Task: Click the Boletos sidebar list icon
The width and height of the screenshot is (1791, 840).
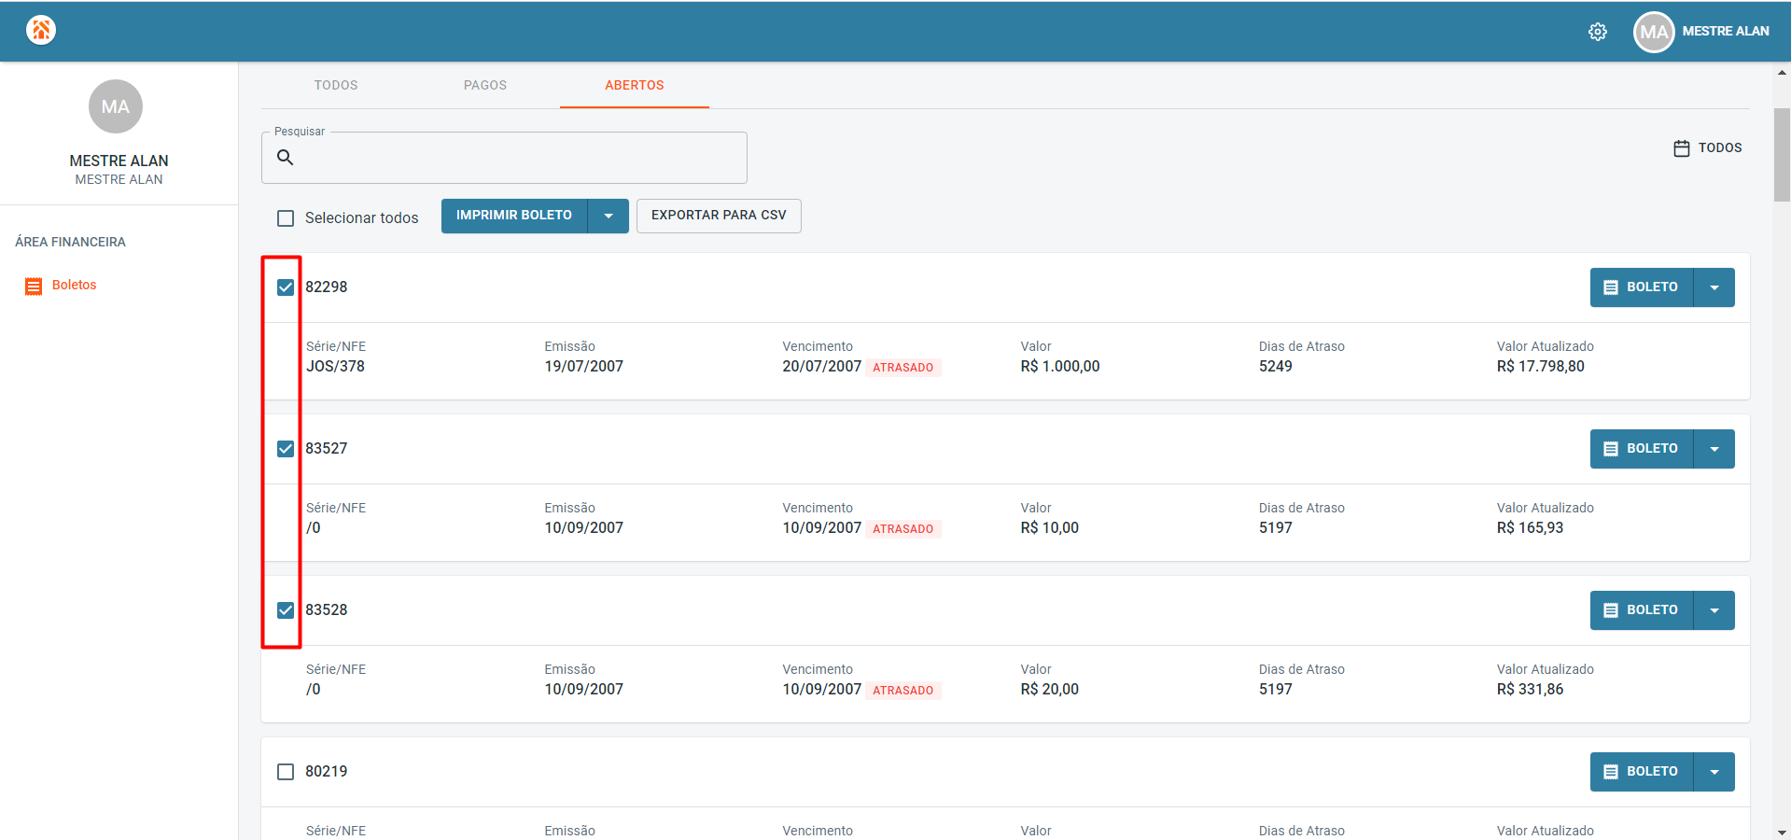Action: tap(34, 286)
